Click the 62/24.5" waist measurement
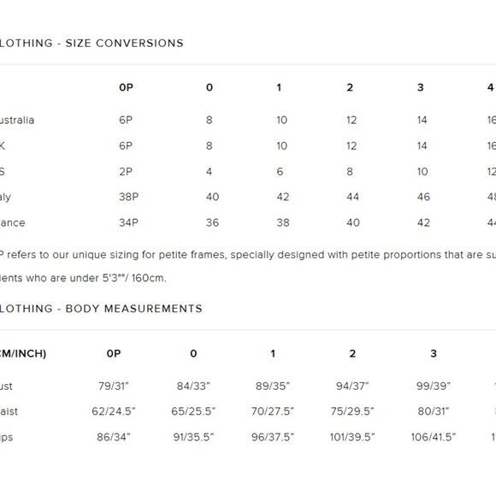 (x=114, y=411)
